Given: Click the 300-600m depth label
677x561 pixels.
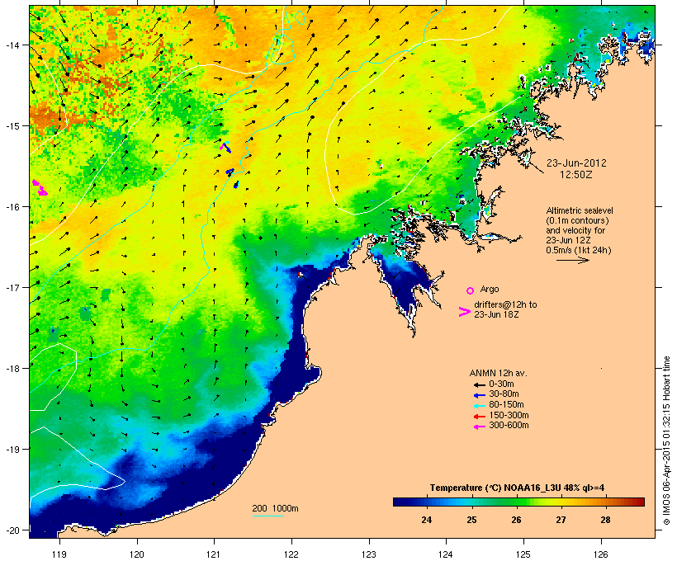Looking at the screenshot, I should coord(509,426).
